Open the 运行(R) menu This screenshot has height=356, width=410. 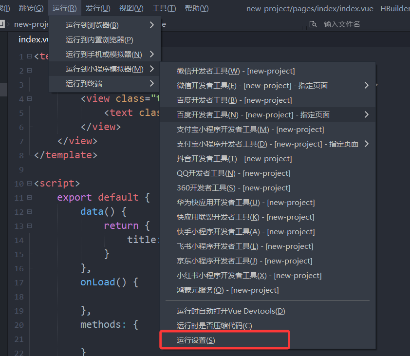click(x=65, y=8)
